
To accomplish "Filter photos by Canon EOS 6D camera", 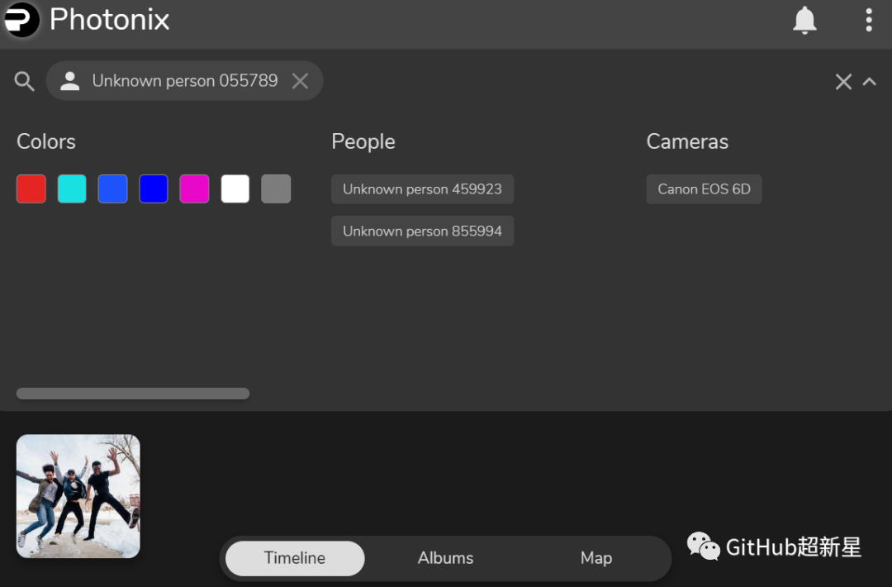I will (704, 189).
